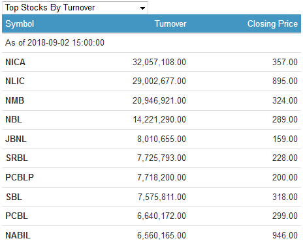The height and width of the screenshot is (243, 303).
Task: Click the NLIC closing price 895.00
Action: click(285, 81)
